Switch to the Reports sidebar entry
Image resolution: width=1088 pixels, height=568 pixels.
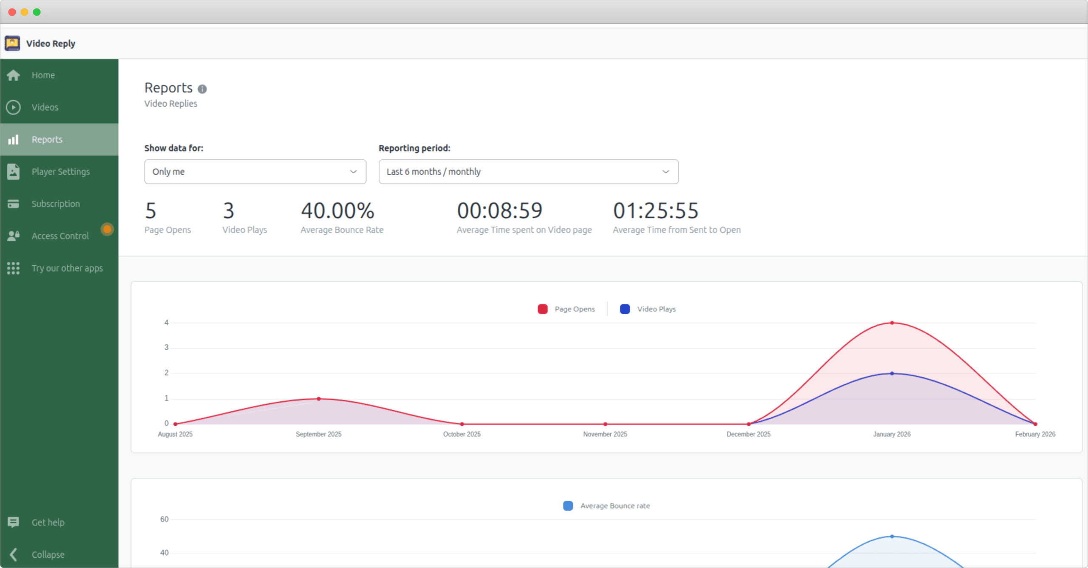tap(47, 139)
